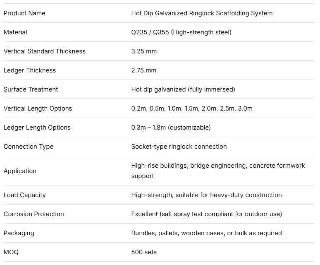Click the Surface Treatment label
This screenshot has width=320, height=265.
31,89
